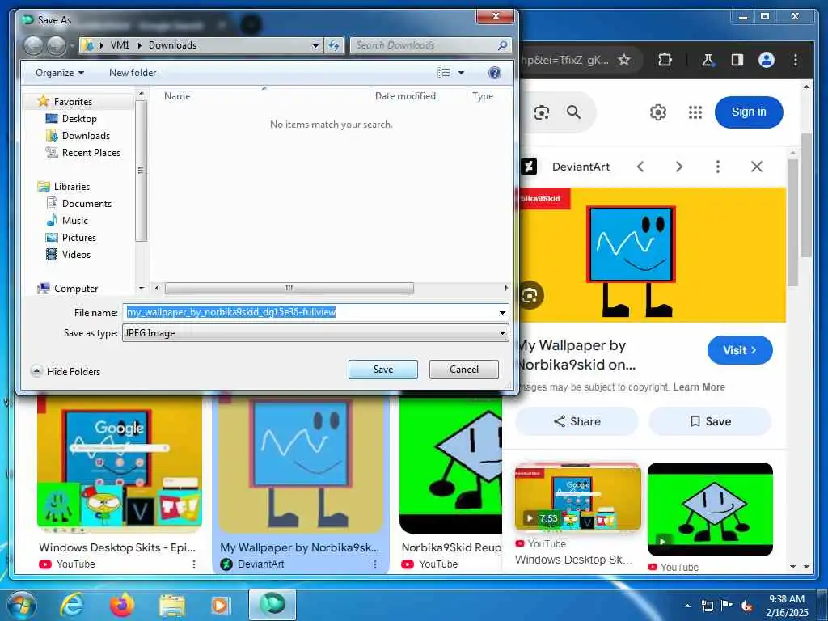This screenshot has width=828, height=621.
Task: Sort by the Type column header
Action: click(x=483, y=96)
